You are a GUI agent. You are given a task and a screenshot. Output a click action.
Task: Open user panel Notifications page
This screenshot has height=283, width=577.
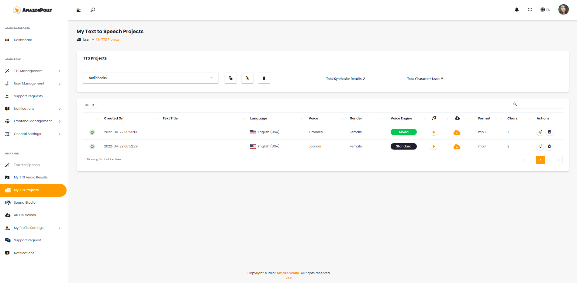coord(33,253)
